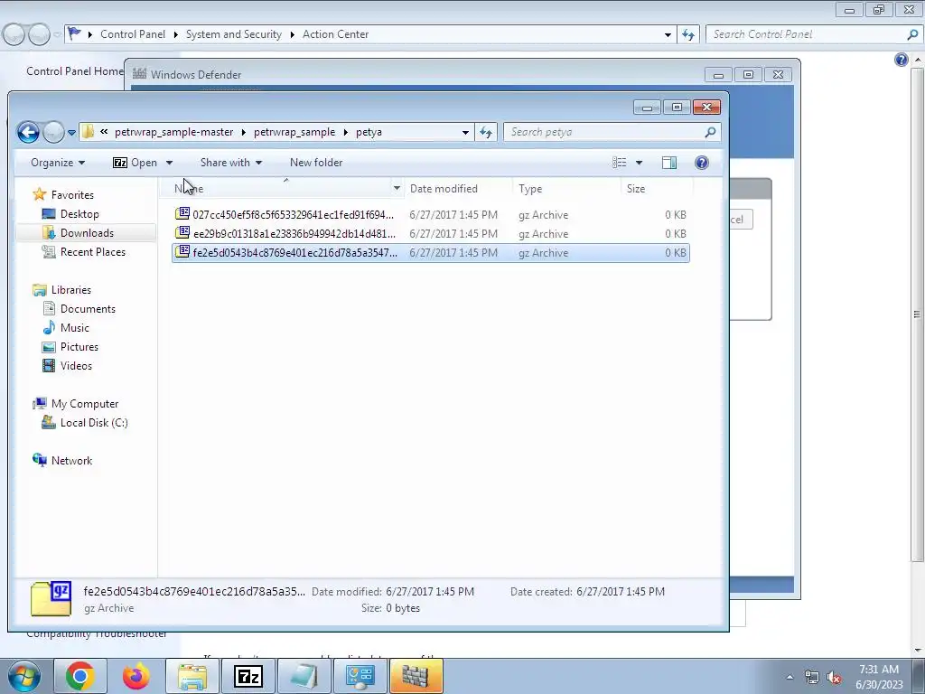Click muted volume tray icon

pos(834,677)
